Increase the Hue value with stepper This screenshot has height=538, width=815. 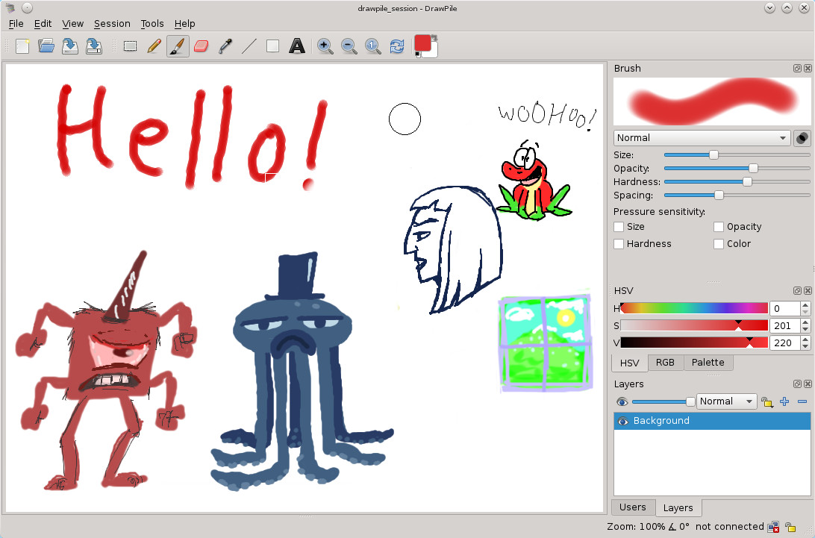click(805, 306)
